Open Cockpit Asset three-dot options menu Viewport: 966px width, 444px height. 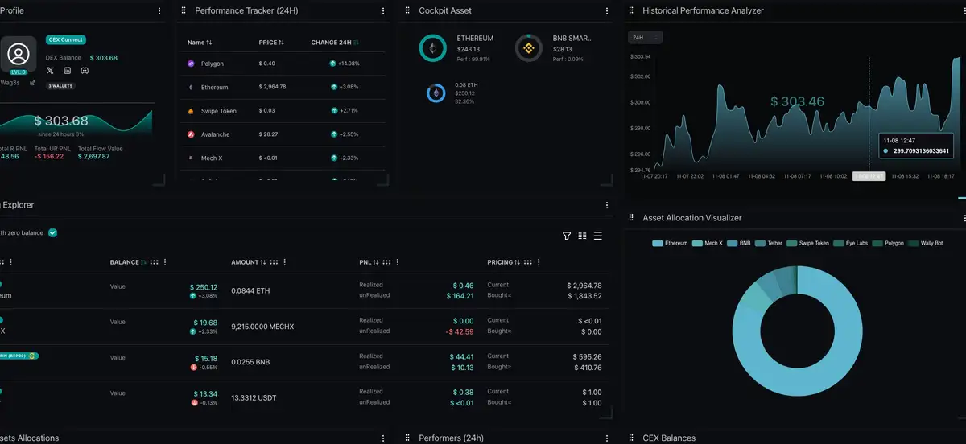coord(607,11)
